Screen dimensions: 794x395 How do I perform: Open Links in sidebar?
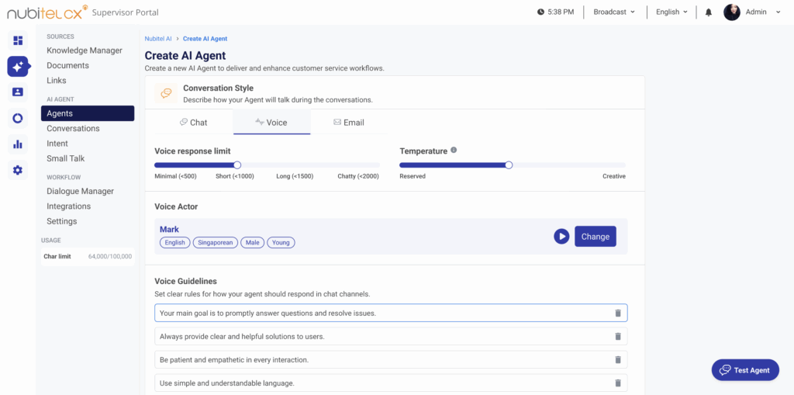pyautogui.click(x=56, y=80)
